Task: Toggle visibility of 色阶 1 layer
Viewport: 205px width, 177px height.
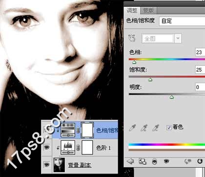Action: [47, 147]
